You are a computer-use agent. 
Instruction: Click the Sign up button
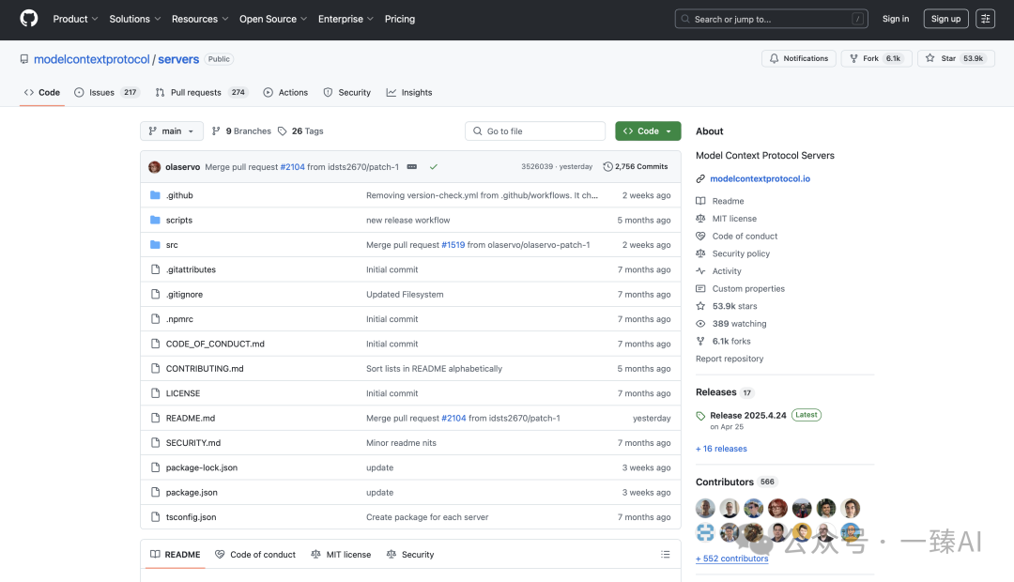click(x=945, y=19)
